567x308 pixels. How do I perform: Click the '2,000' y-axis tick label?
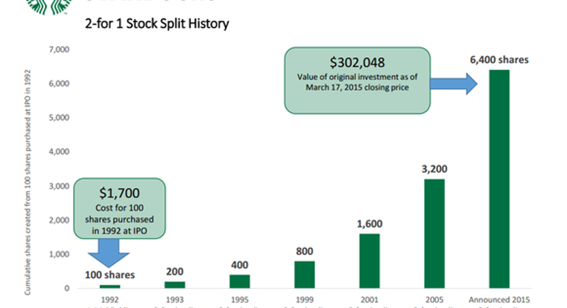(59, 220)
